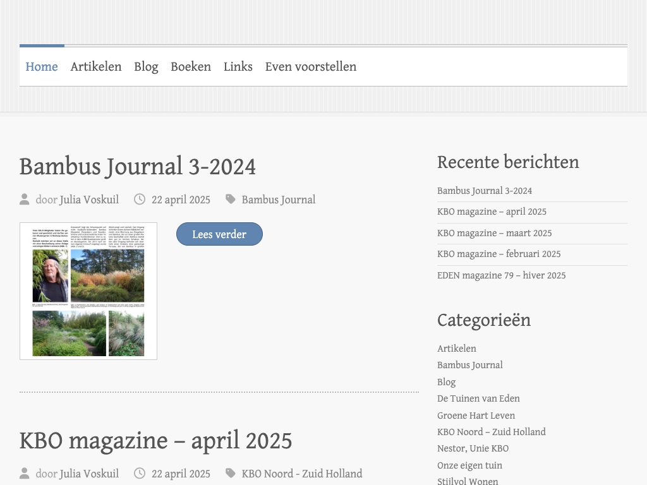Open the Onze eigen tuin category
This screenshot has width=647, height=485.
[469, 465]
